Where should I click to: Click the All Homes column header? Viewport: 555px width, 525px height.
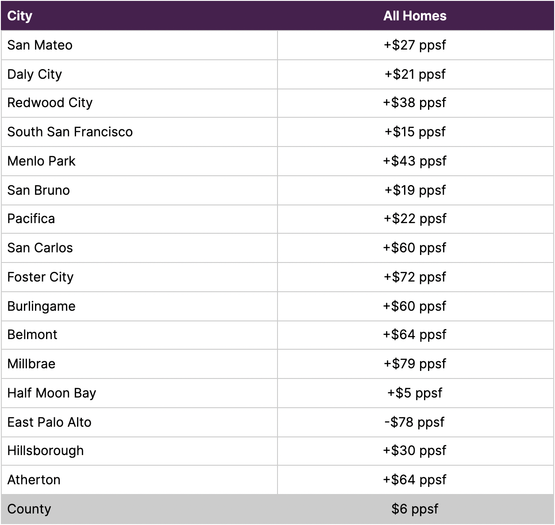(x=415, y=16)
